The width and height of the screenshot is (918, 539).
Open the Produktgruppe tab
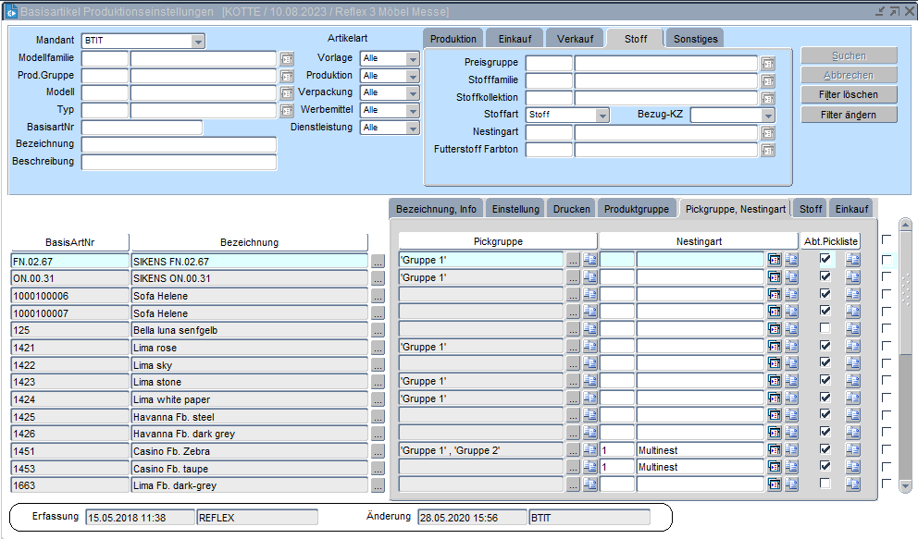tap(637, 209)
